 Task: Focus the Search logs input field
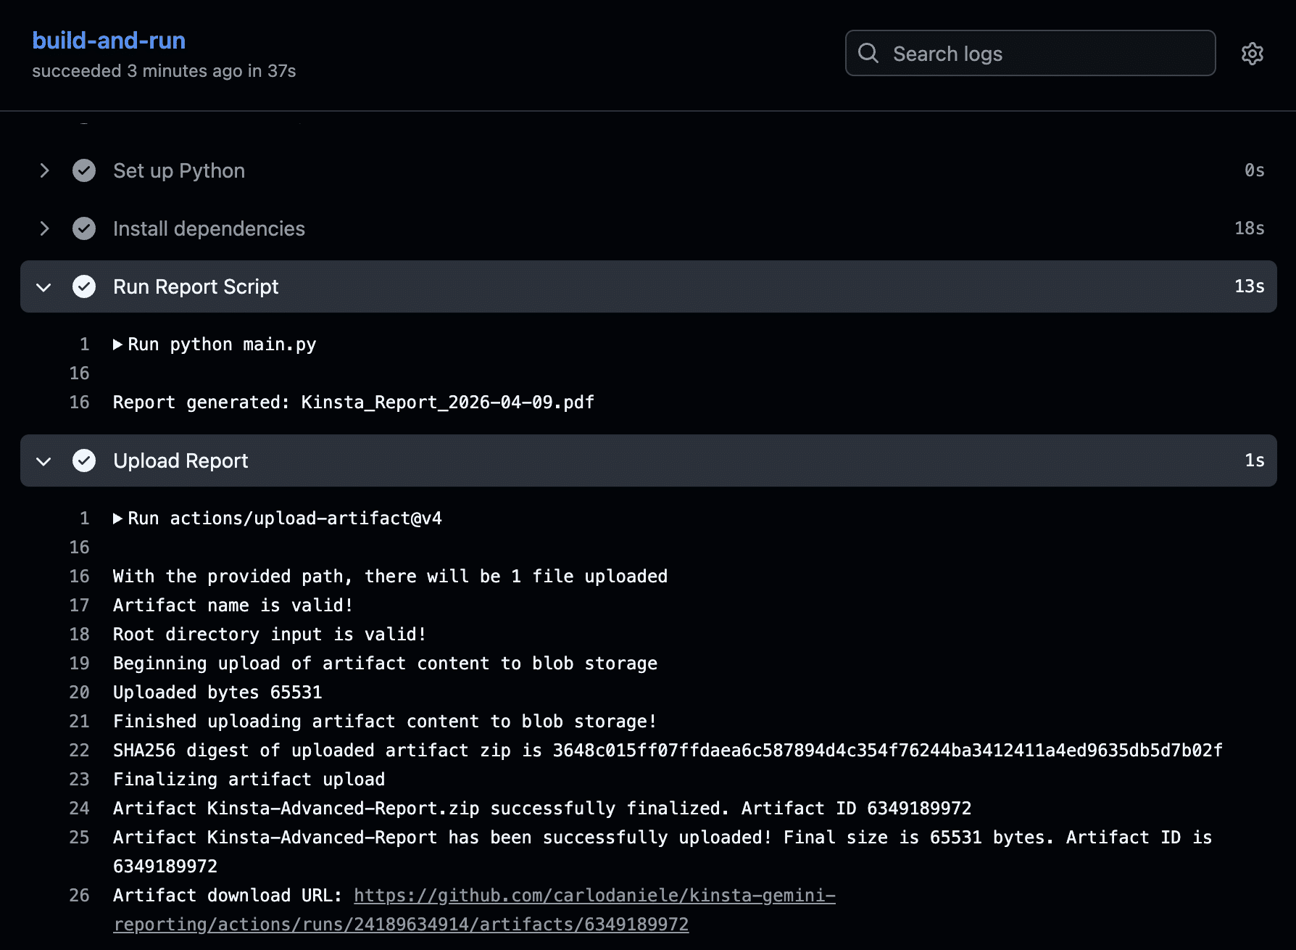[x=1030, y=53]
